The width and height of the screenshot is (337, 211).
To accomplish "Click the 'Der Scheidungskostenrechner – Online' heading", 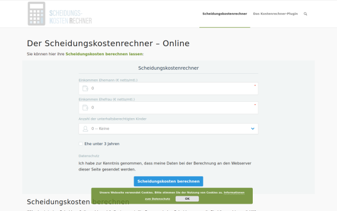I will (108, 43).
